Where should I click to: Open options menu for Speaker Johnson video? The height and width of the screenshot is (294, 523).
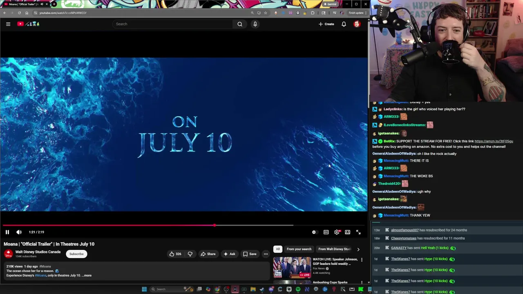tap(362, 260)
